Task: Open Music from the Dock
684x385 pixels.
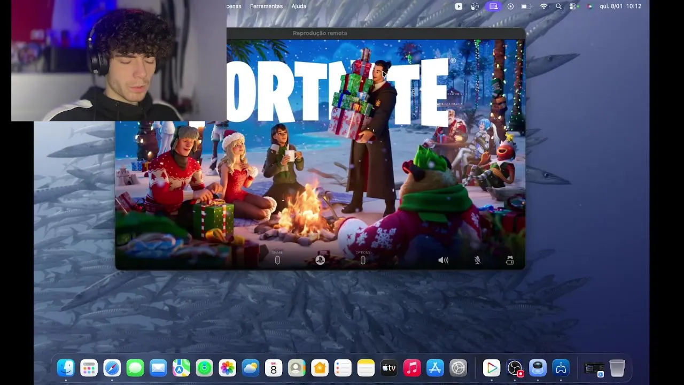Action: [412, 368]
